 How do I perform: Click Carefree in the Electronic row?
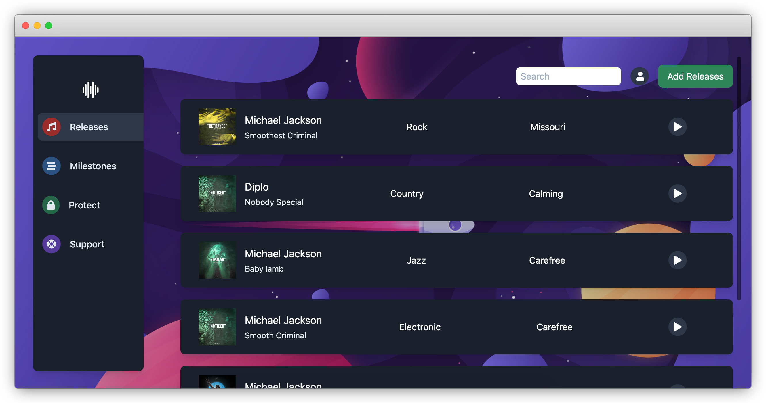click(x=554, y=327)
